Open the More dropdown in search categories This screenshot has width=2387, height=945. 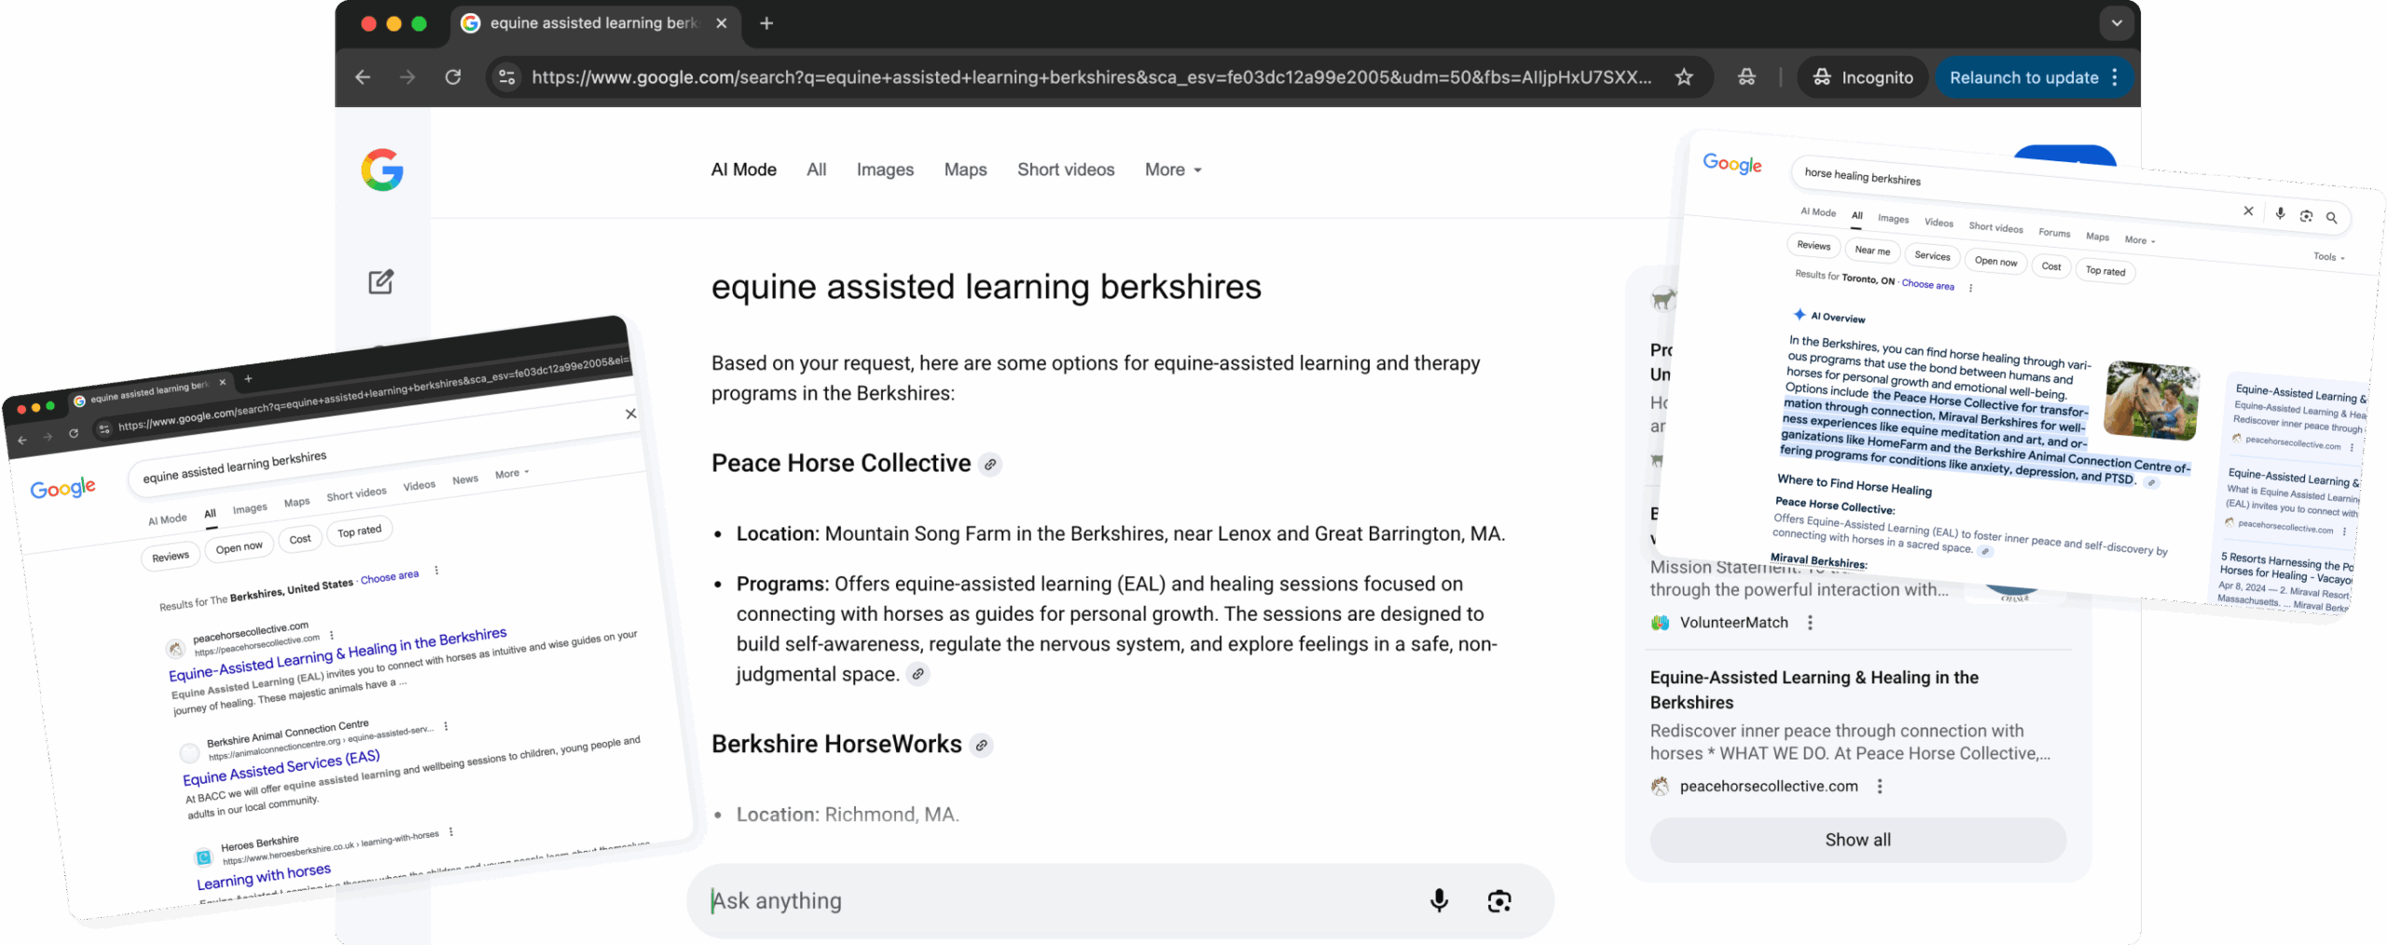pos(1172,170)
